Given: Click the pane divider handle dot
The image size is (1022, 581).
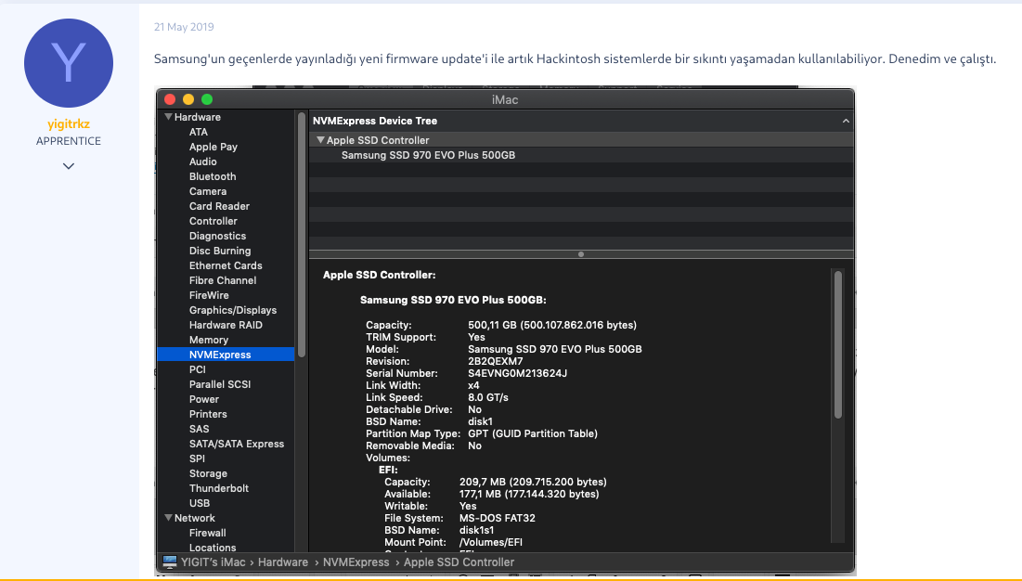Looking at the screenshot, I should pos(581,254).
